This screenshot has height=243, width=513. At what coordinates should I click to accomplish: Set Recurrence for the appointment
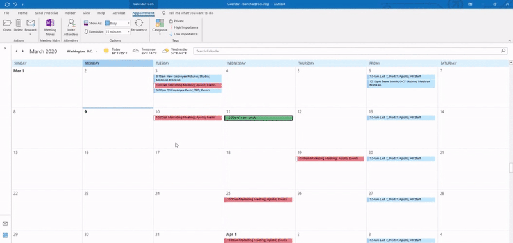point(139,23)
